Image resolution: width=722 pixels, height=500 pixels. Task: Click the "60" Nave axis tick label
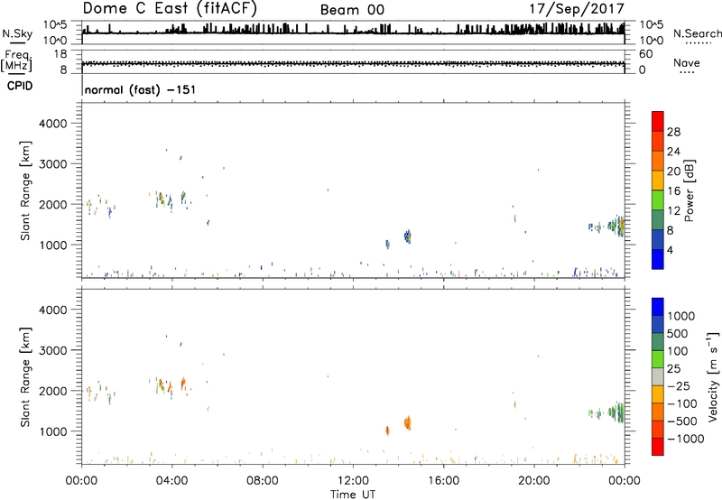click(x=646, y=54)
